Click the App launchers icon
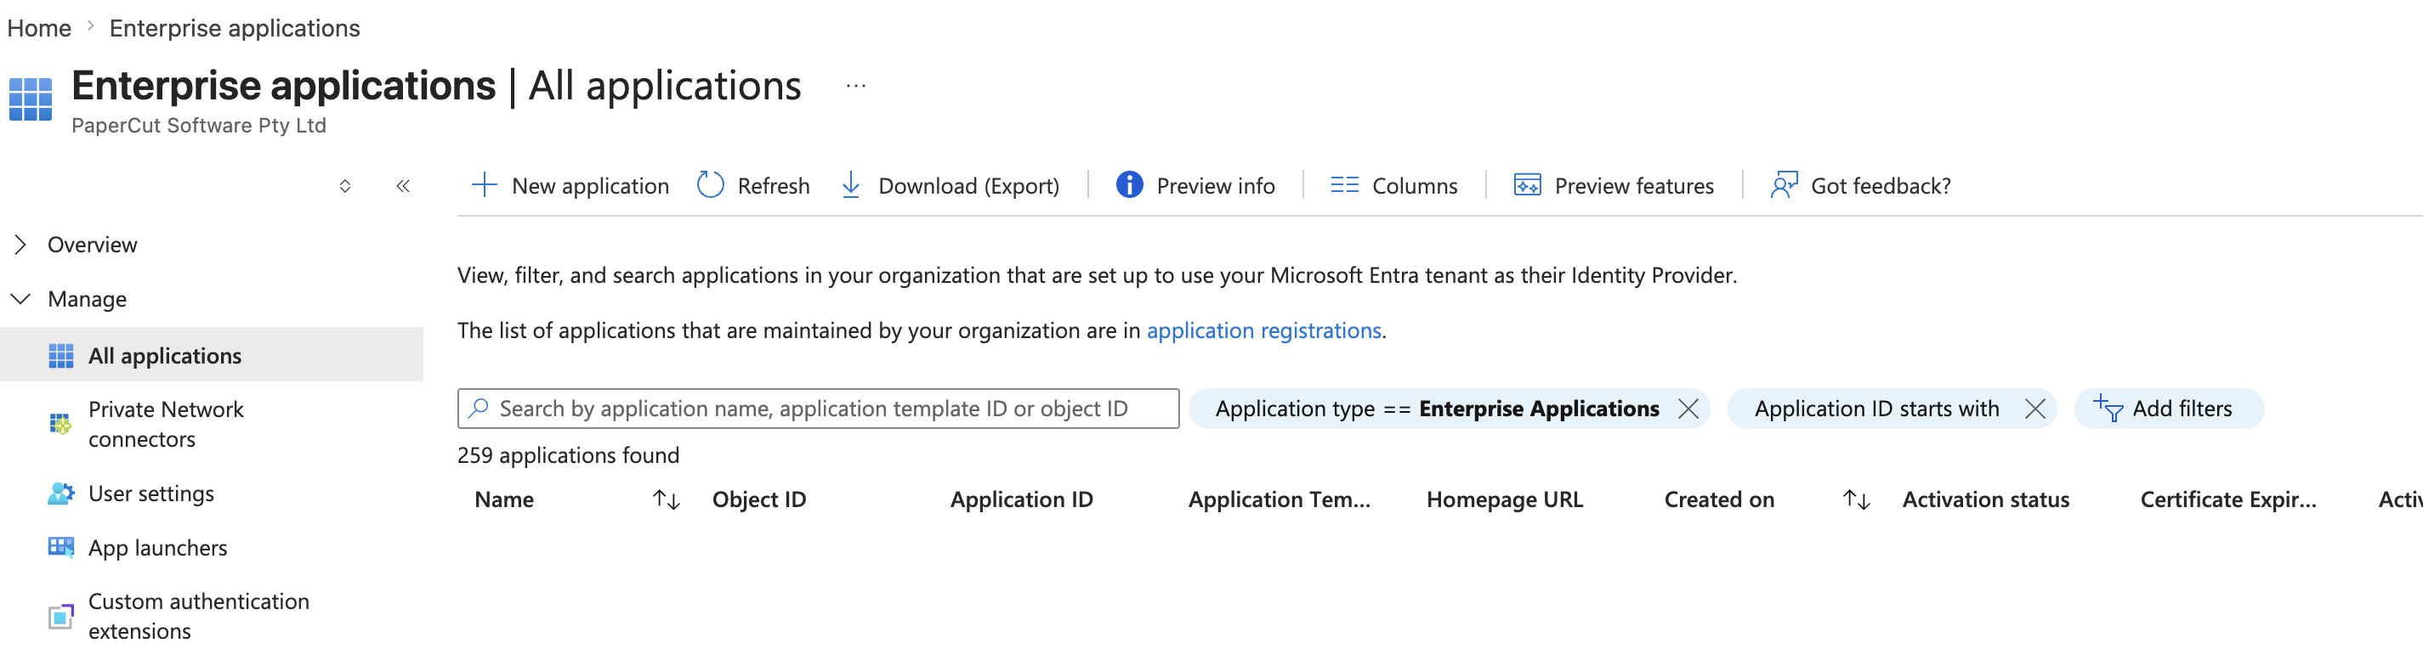The image size is (2423, 660). tap(61, 547)
